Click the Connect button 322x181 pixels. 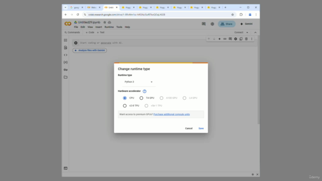[238, 32]
